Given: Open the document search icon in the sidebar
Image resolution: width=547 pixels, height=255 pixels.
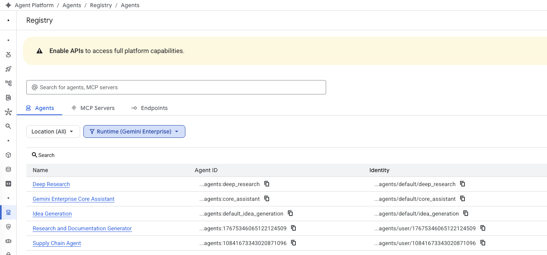Looking at the screenshot, I should pos(8,98).
